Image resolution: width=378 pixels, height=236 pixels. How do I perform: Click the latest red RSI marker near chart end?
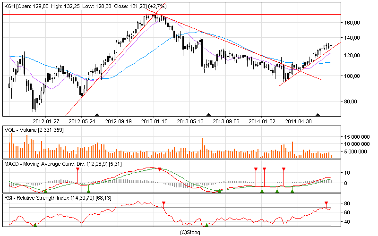click(x=326, y=203)
